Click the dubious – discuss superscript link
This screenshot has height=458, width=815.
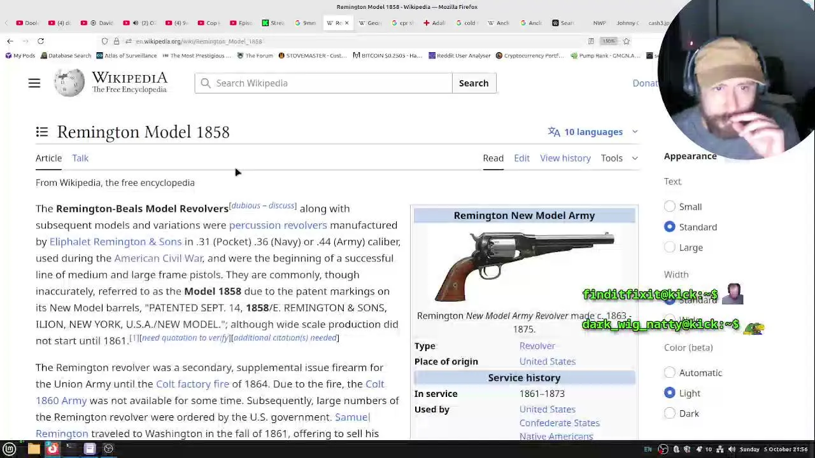(263, 205)
